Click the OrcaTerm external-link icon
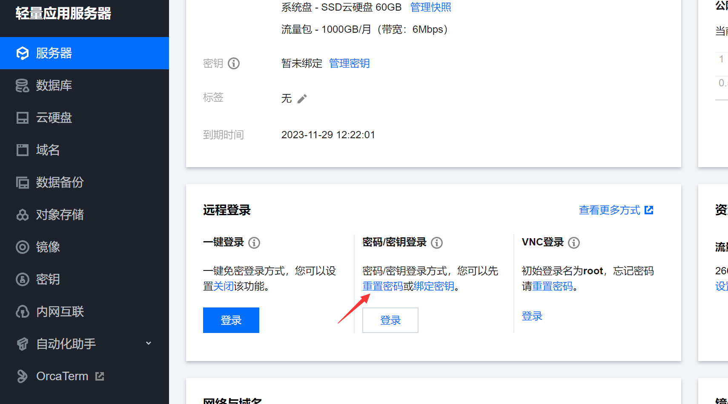 (100, 376)
